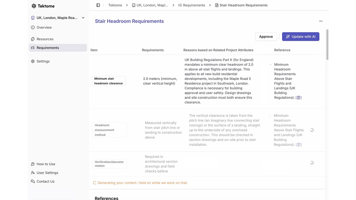
Task: Click the vertical scrollbar on the right
Action: (327, 44)
